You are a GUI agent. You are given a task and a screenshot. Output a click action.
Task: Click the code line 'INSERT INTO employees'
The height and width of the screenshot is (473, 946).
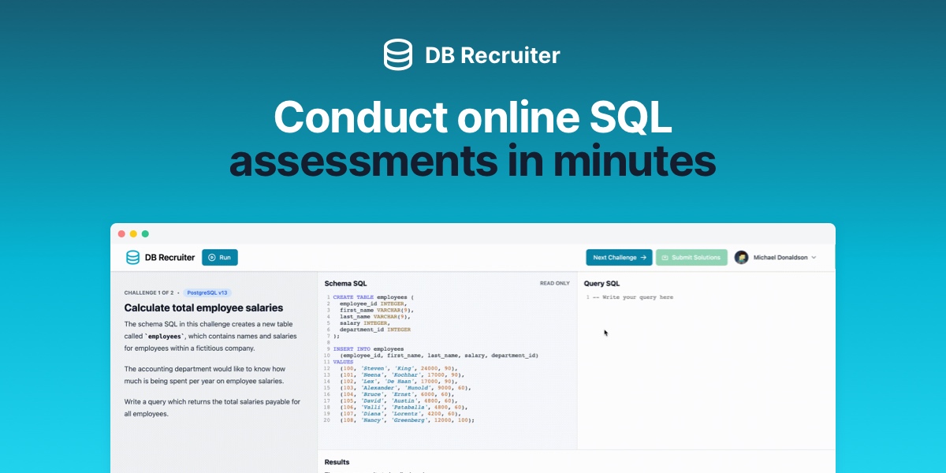point(368,348)
